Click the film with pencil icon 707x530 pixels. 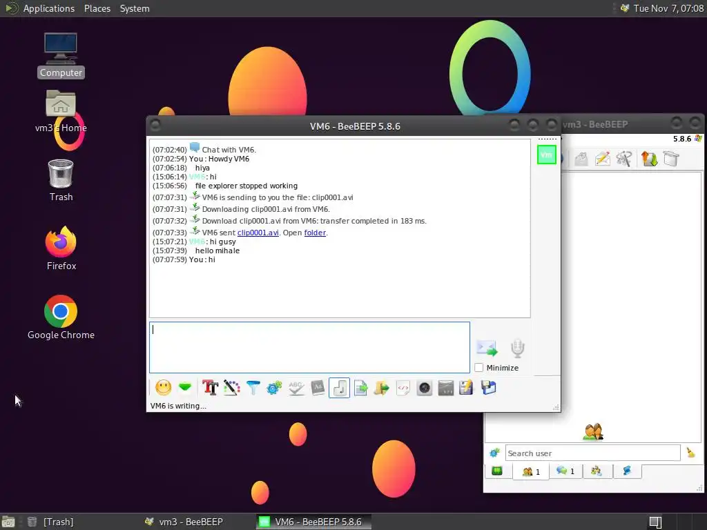point(466,388)
